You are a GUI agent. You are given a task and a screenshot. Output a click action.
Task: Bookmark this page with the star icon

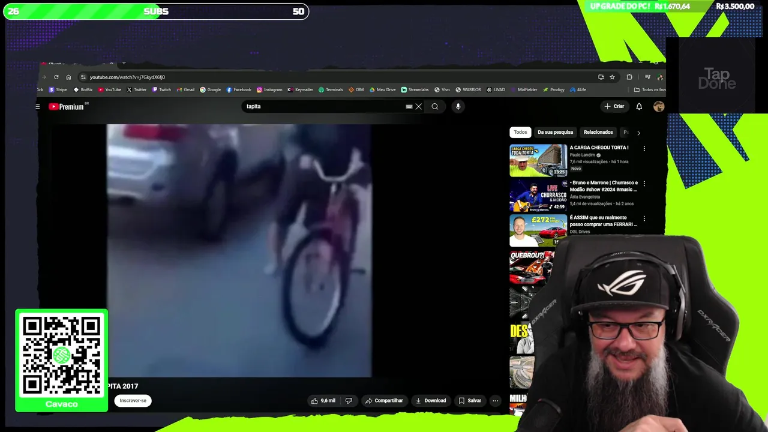pos(612,77)
